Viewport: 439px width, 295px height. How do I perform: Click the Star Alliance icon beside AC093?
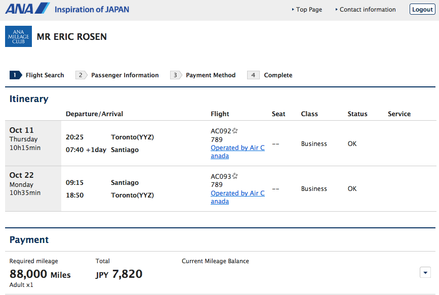(x=234, y=176)
